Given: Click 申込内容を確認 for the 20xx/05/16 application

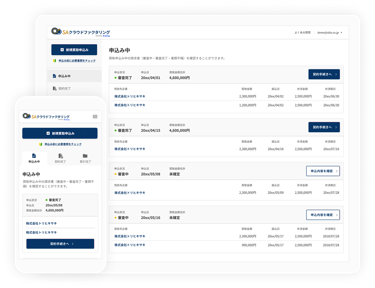Looking at the screenshot, I should coord(323,215).
